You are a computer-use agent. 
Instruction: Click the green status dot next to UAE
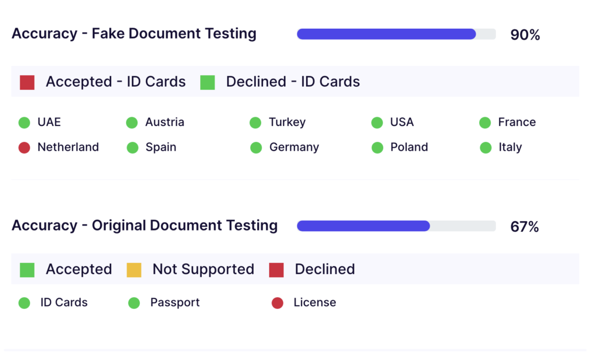pyautogui.click(x=24, y=122)
